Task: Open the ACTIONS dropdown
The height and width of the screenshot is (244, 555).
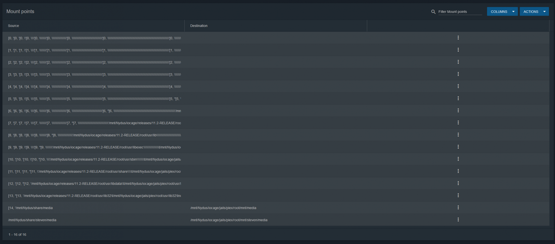Action: pyautogui.click(x=534, y=12)
